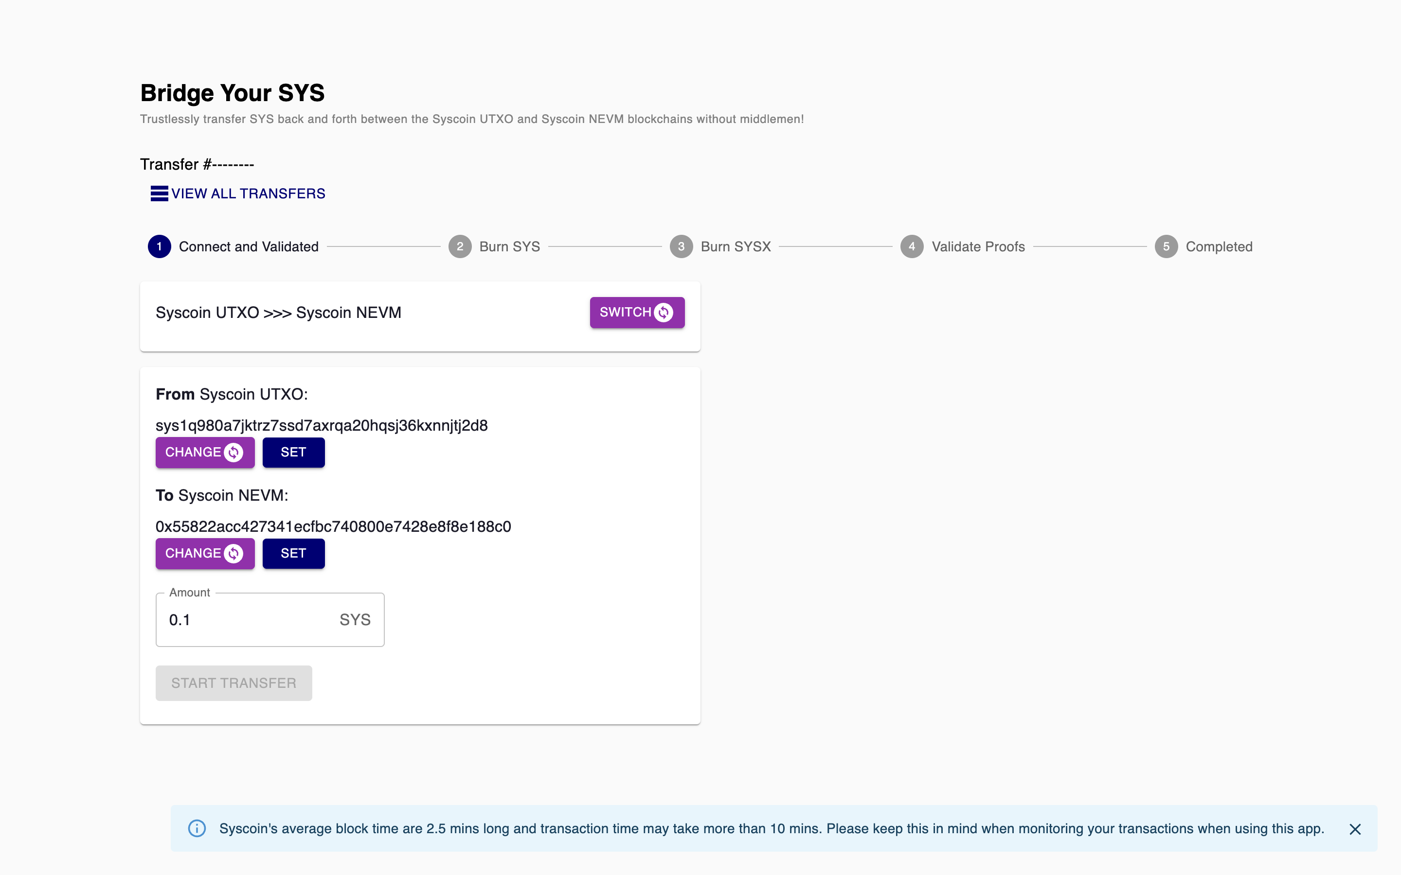Click the hamburger list icon beside View All Transfers
The width and height of the screenshot is (1401, 875).
click(159, 193)
